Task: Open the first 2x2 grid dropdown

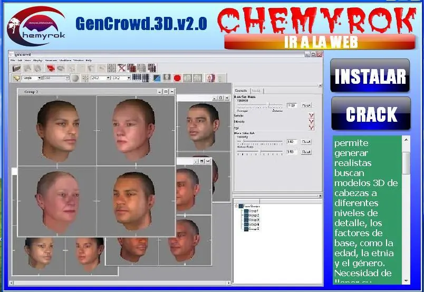Action: coord(100,78)
